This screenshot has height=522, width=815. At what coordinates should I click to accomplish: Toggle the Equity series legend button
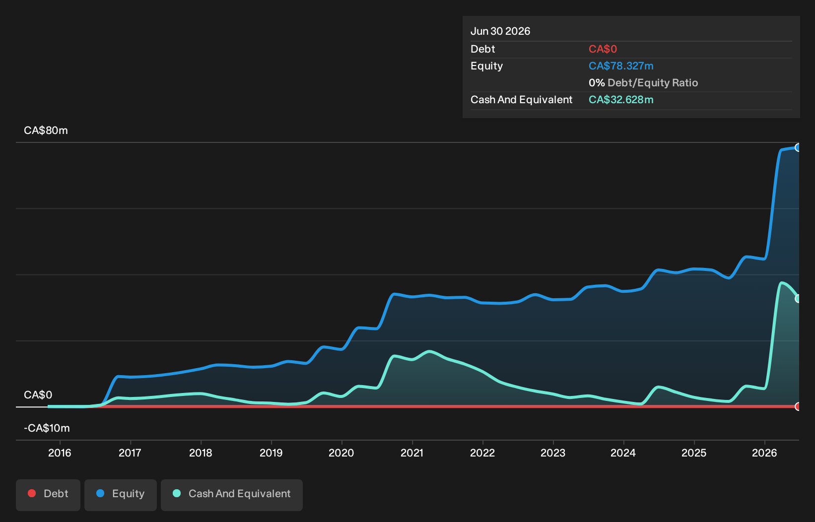[x=121, y=495]
